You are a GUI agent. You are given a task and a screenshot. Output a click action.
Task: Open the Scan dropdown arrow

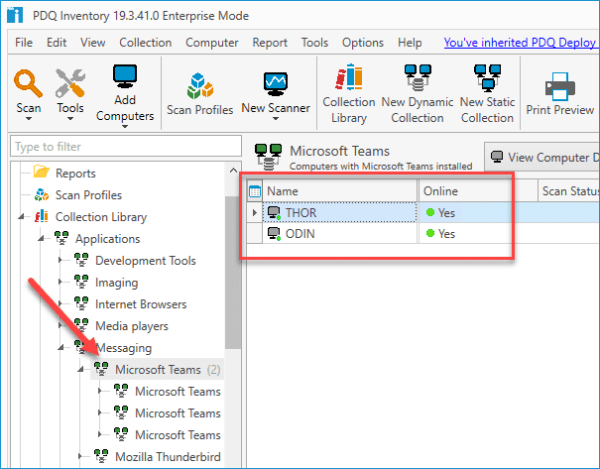(29, 119)
